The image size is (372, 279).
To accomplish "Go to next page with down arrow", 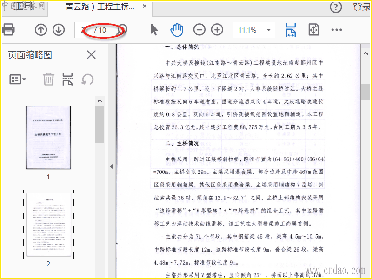I will coord(59,30).
